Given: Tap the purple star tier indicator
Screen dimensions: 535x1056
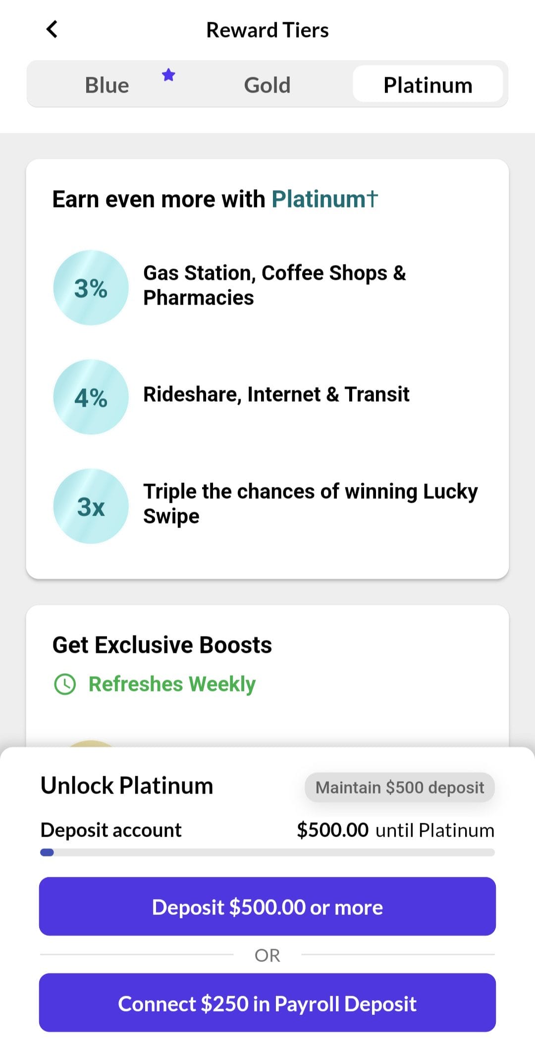Looking at the screenshot, I should click(168, 75).
